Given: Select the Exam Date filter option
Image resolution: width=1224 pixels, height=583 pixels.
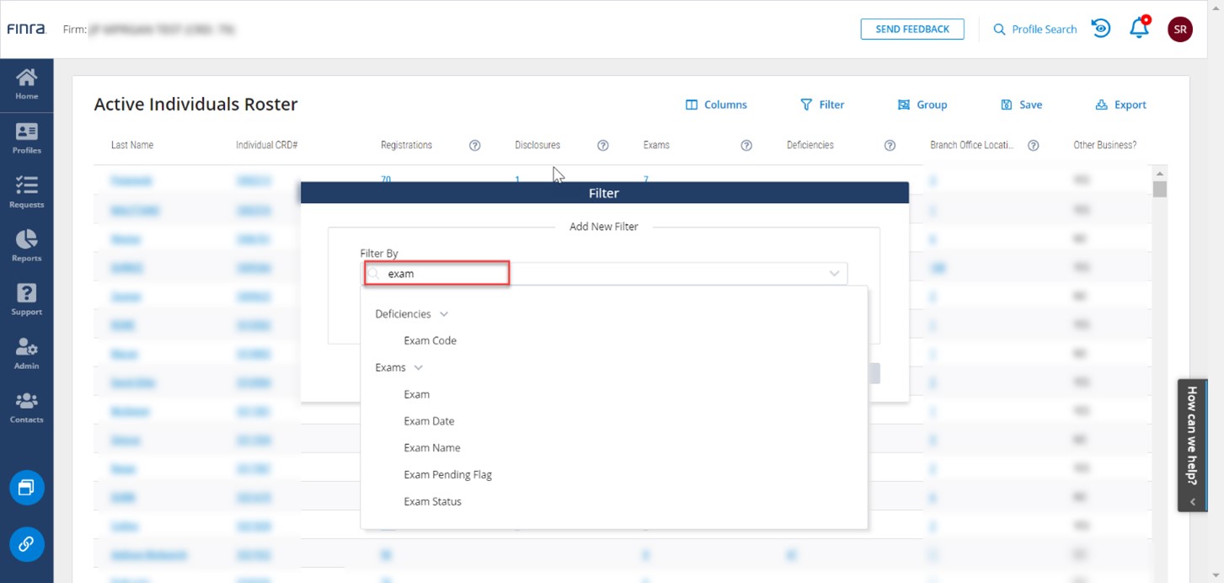Looking at the screenshot, I should [429, 421].
